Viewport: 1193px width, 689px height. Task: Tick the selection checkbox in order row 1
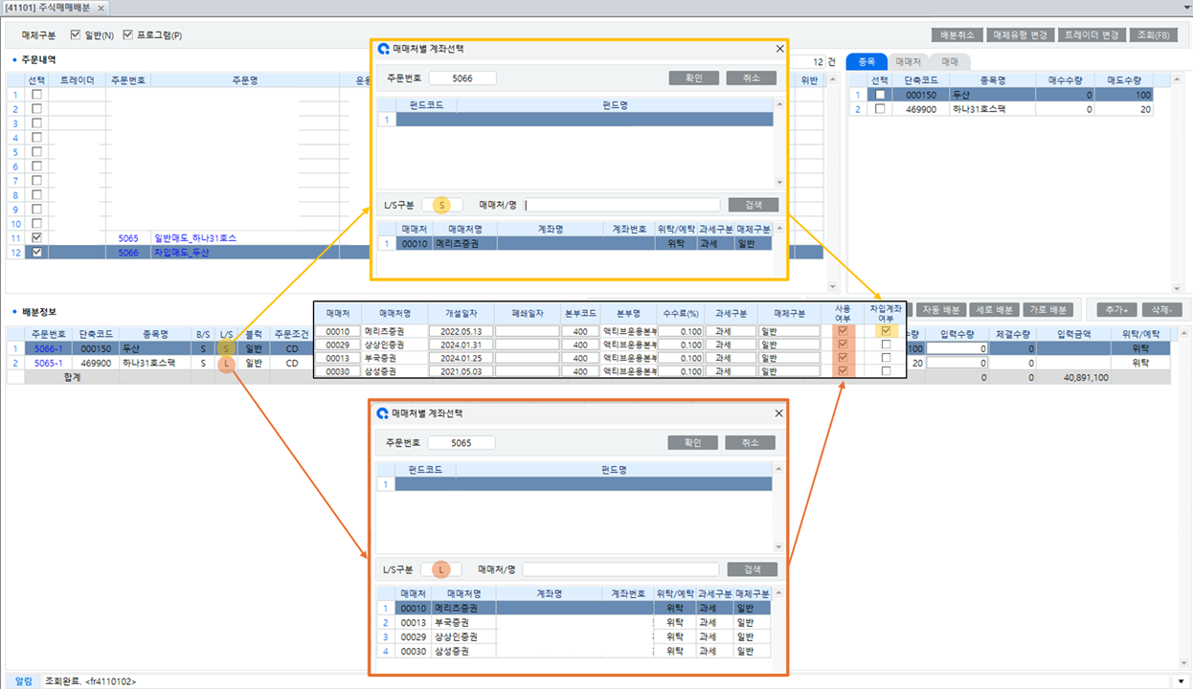[37, 95]
